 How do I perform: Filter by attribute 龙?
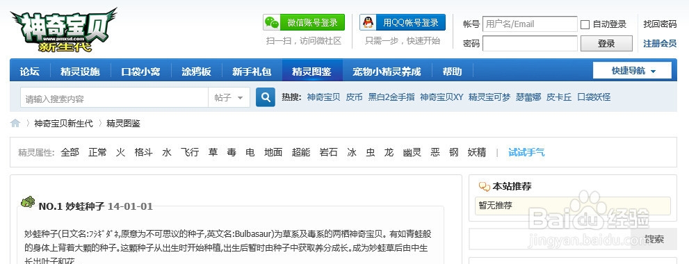[389, 152]
